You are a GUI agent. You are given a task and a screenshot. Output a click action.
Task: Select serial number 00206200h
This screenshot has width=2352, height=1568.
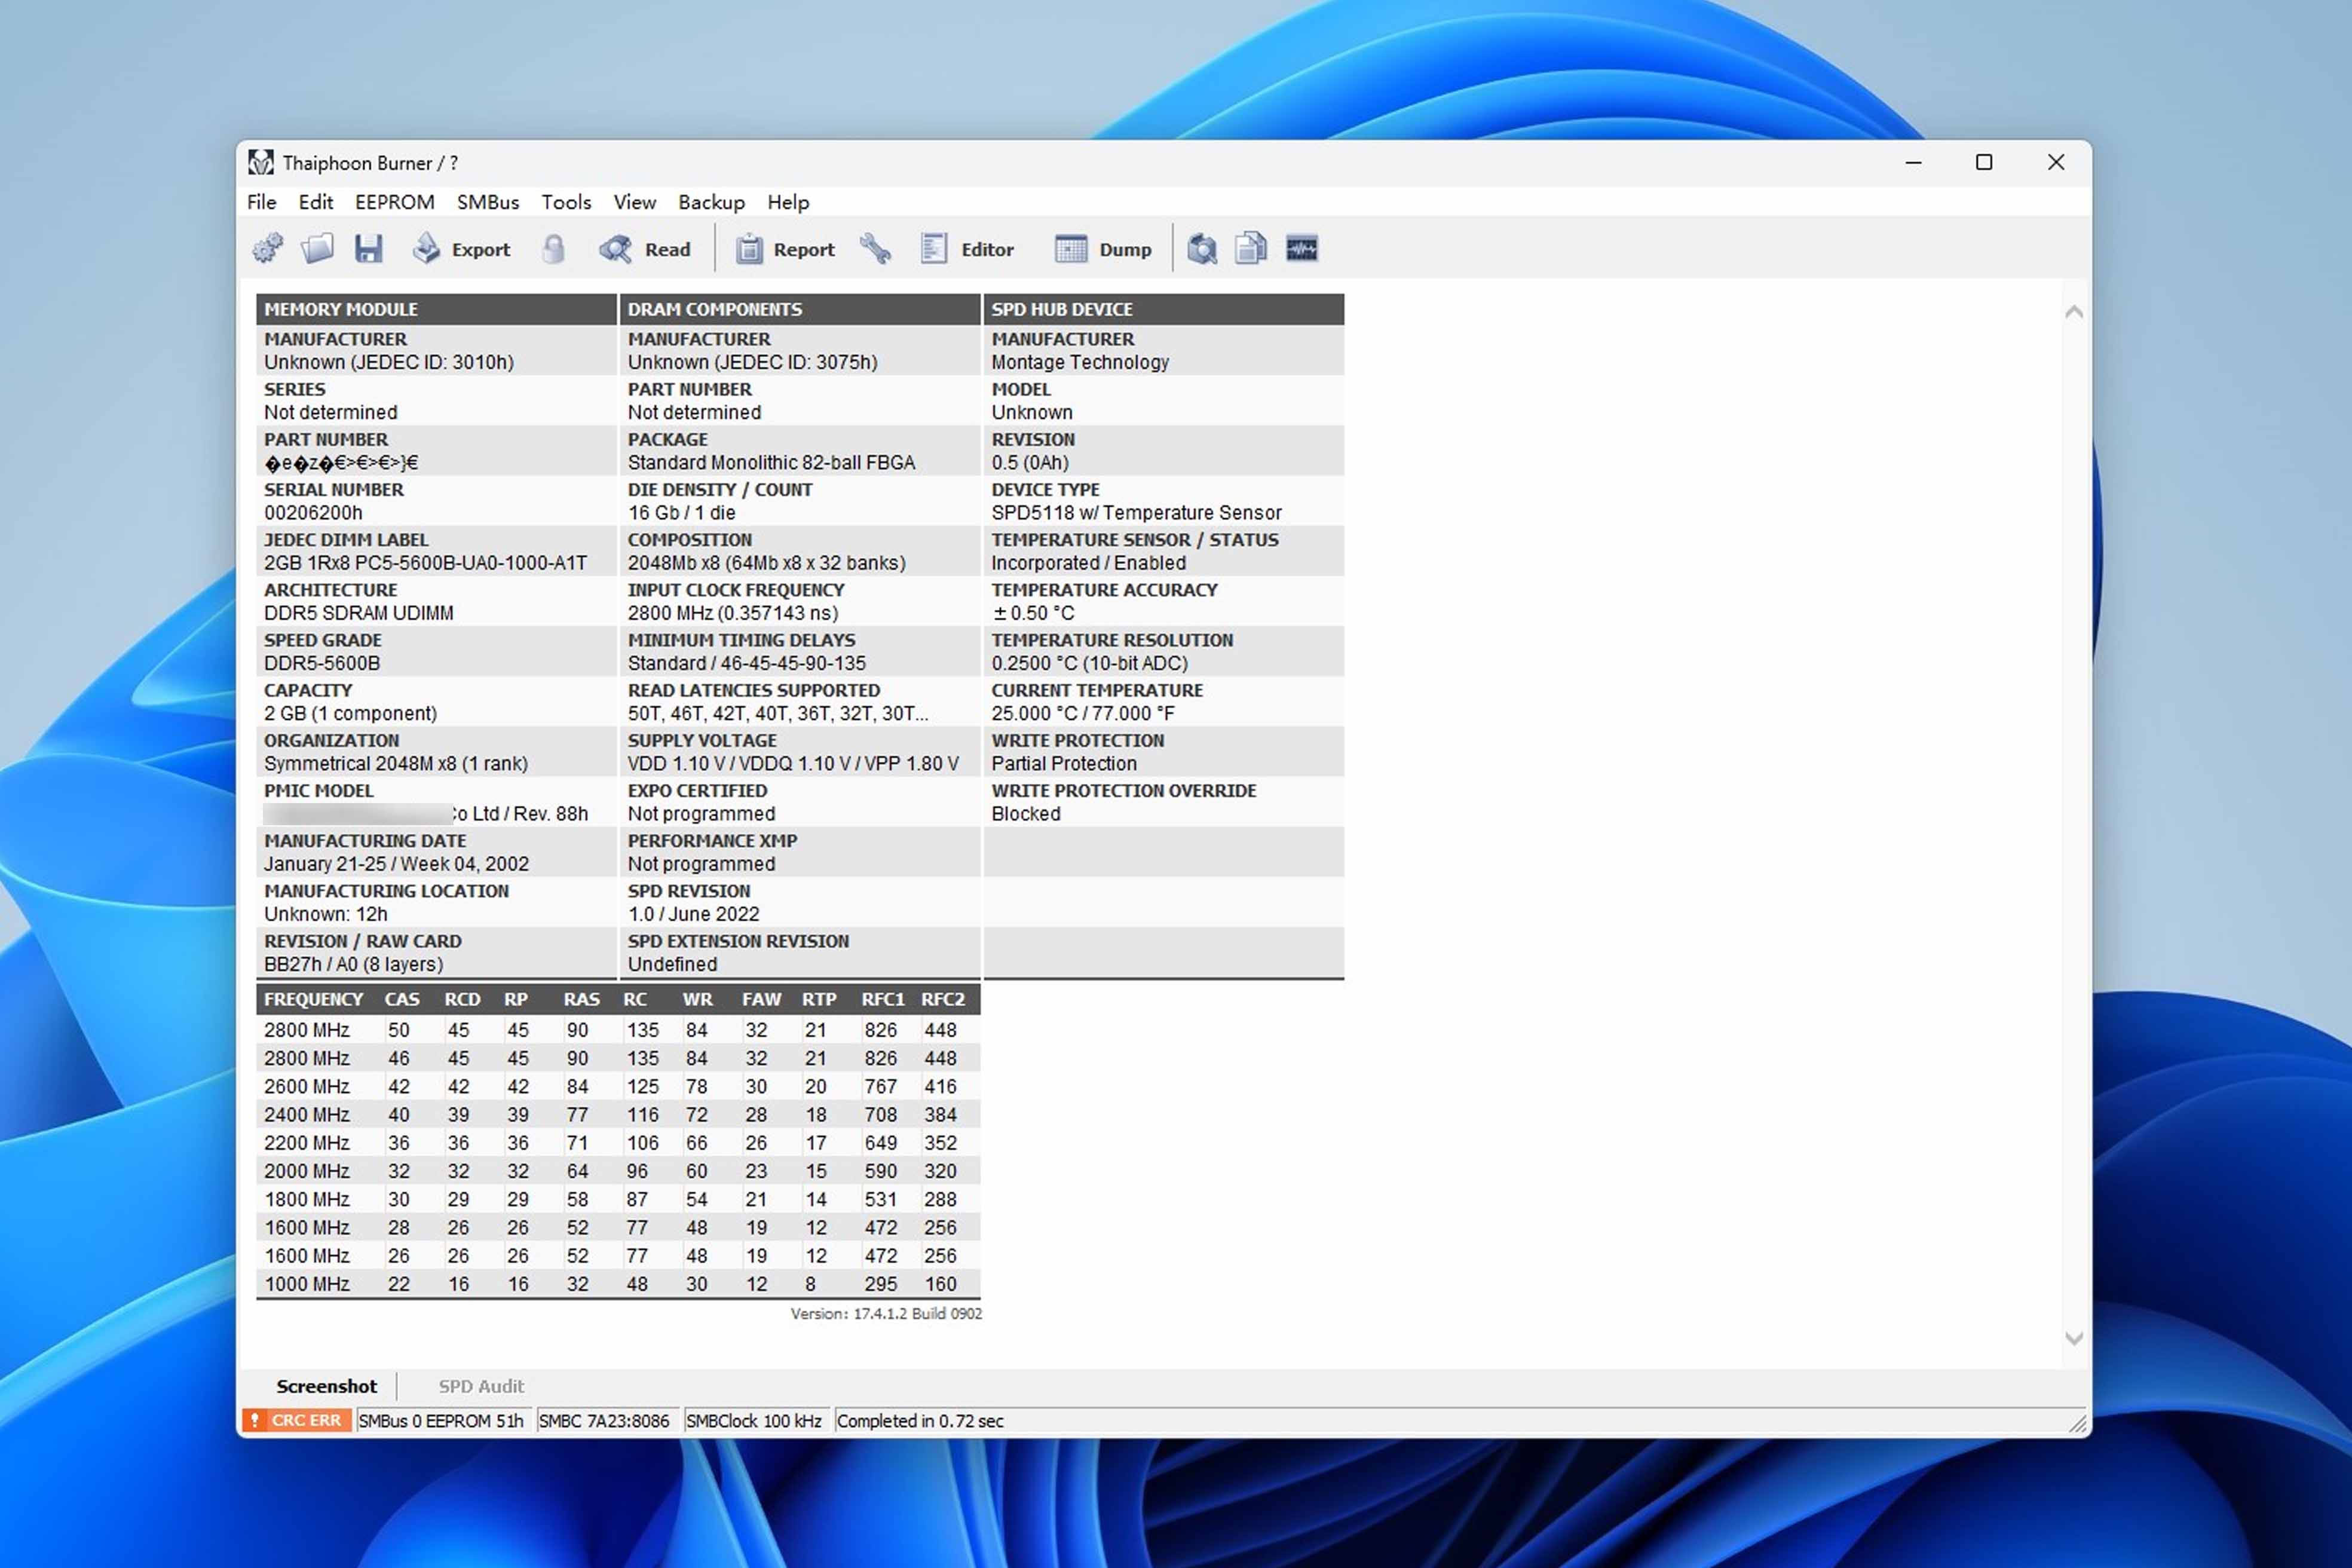[313, 513]
